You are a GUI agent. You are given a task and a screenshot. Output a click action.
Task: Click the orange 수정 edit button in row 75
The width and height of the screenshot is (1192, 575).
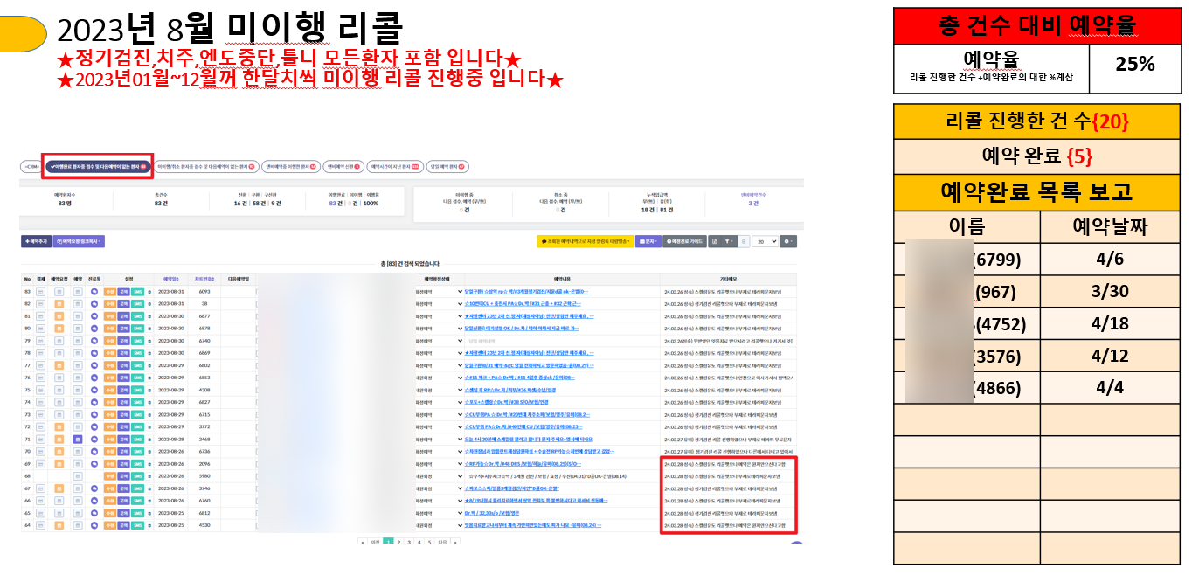click(110, 389)
